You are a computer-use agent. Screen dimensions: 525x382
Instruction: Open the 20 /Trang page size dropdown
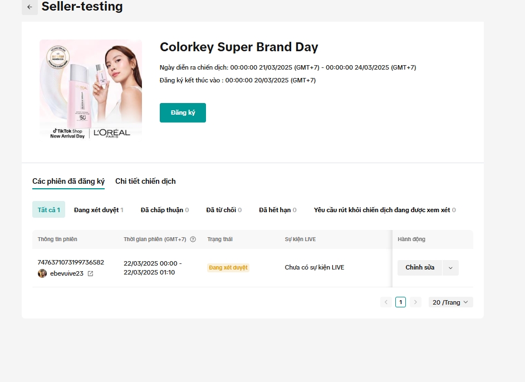point(451,302)
